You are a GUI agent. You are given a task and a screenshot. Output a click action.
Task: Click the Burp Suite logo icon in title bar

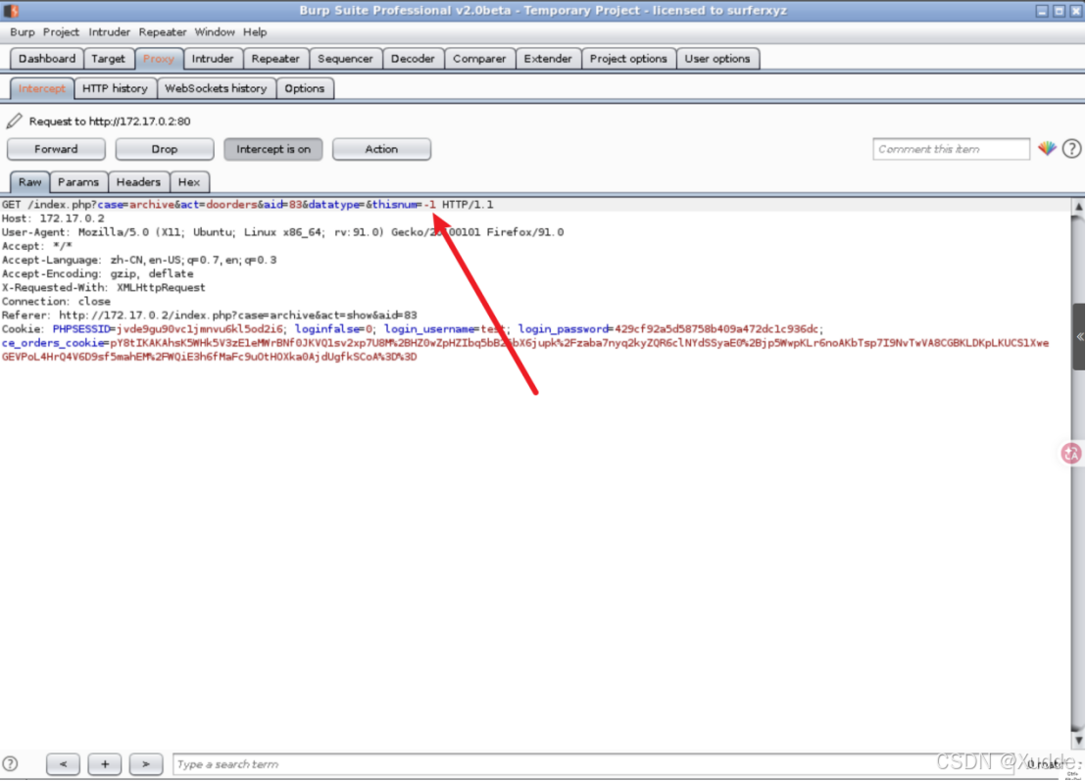[11, 11]
